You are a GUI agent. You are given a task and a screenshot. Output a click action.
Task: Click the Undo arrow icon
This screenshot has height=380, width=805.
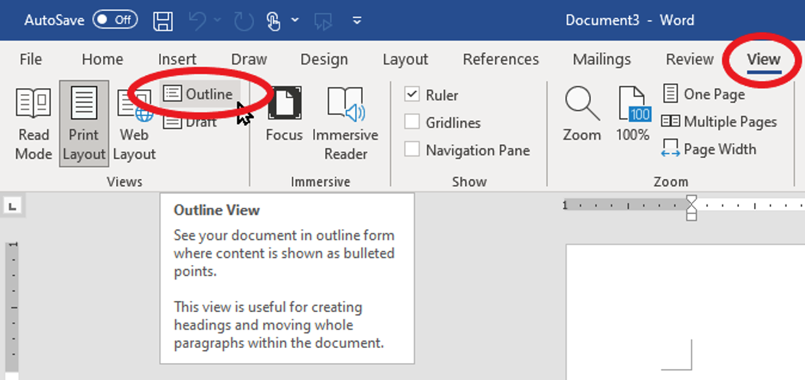point(197,20)
